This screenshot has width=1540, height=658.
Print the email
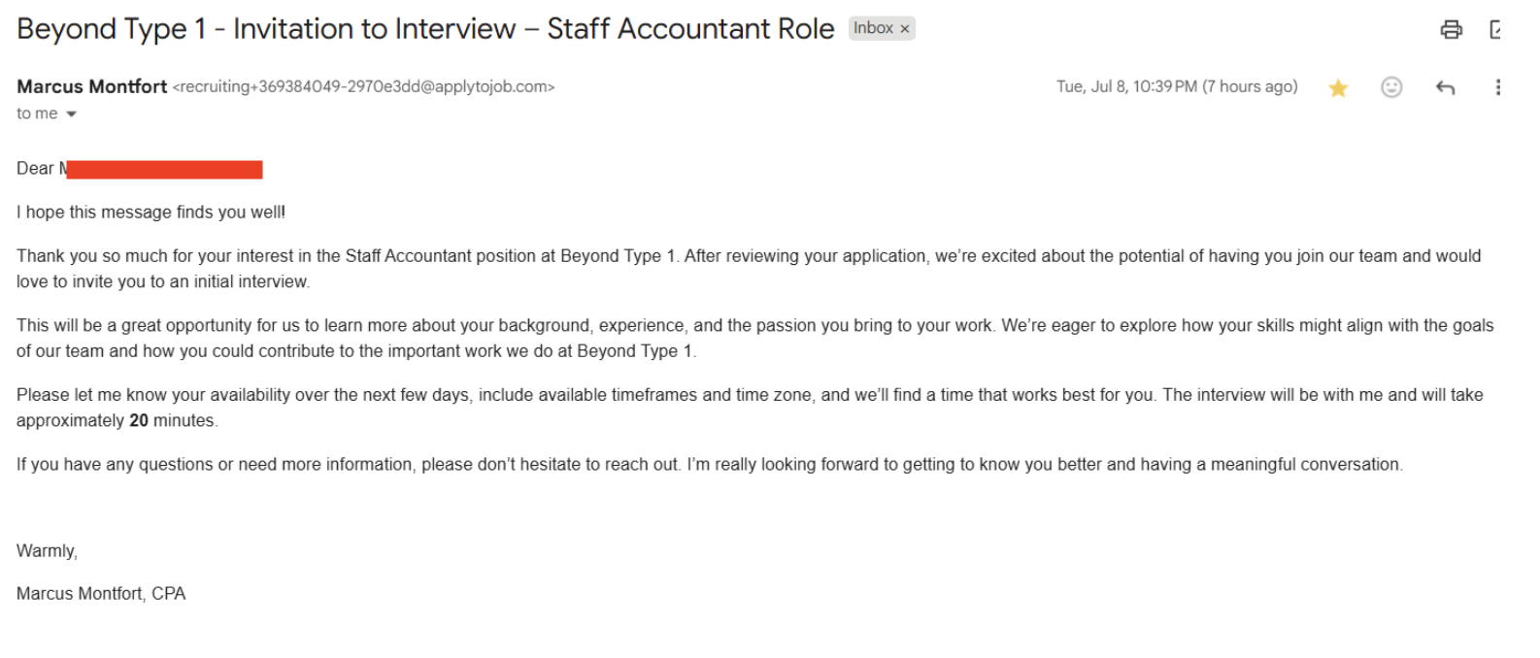[x=1451, y=29]
